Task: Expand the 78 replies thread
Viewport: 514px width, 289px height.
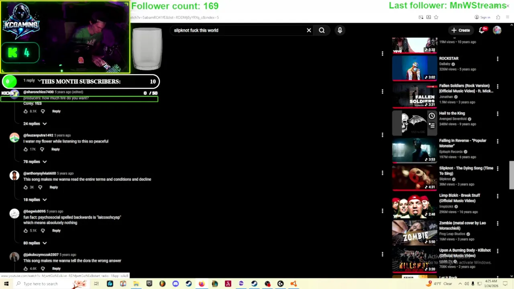Action: click(x=35, y=162)
